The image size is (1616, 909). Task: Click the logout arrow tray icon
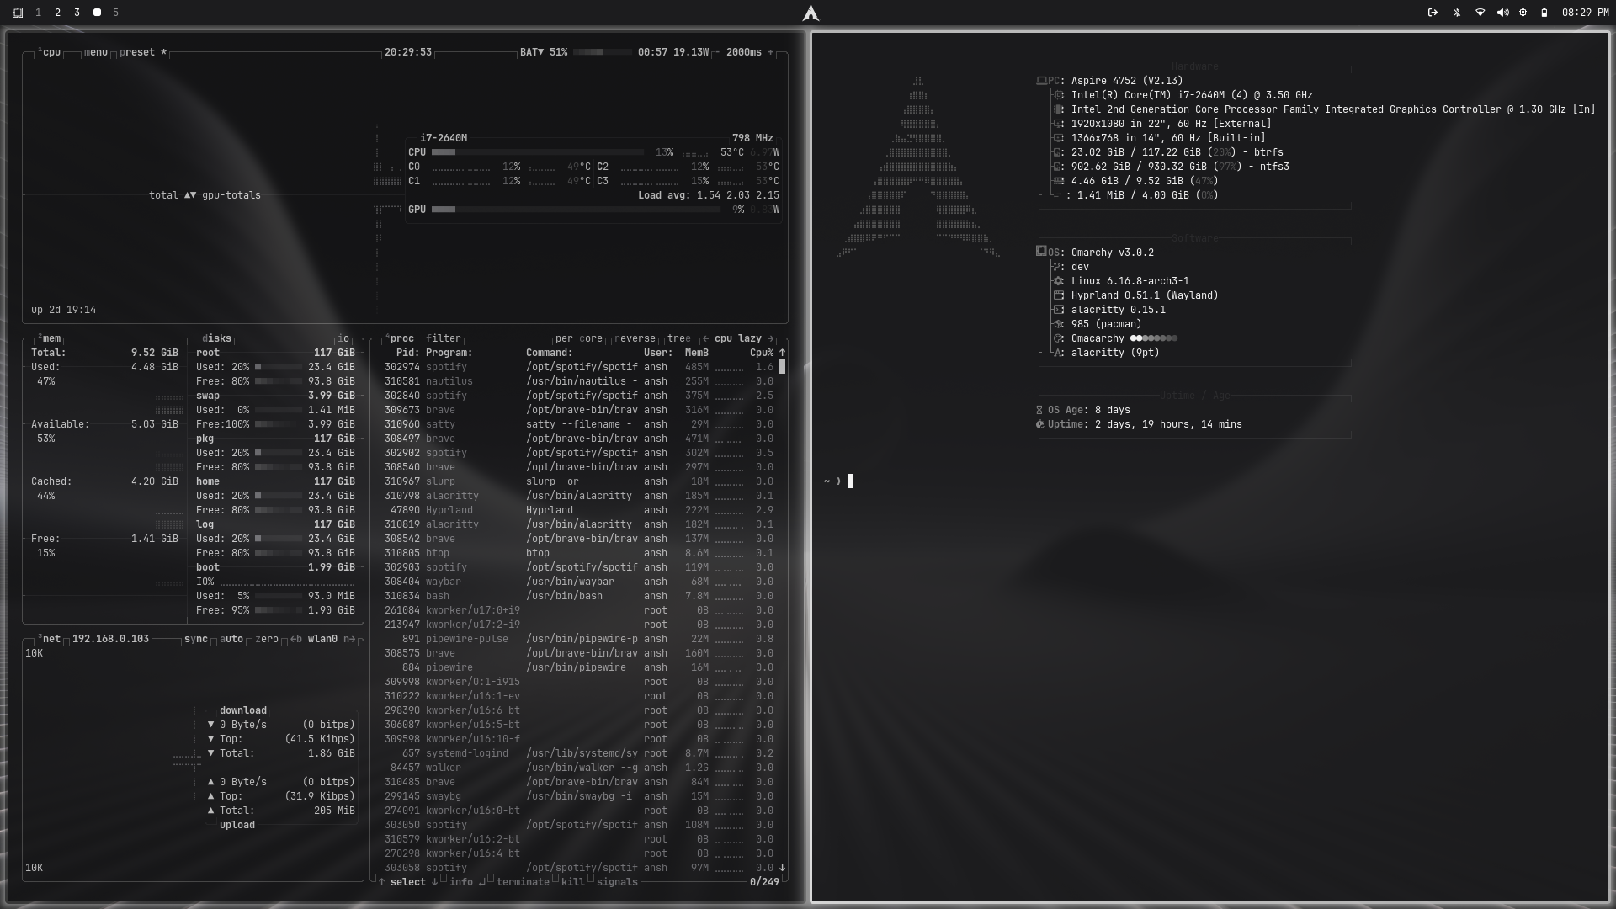1433,13
